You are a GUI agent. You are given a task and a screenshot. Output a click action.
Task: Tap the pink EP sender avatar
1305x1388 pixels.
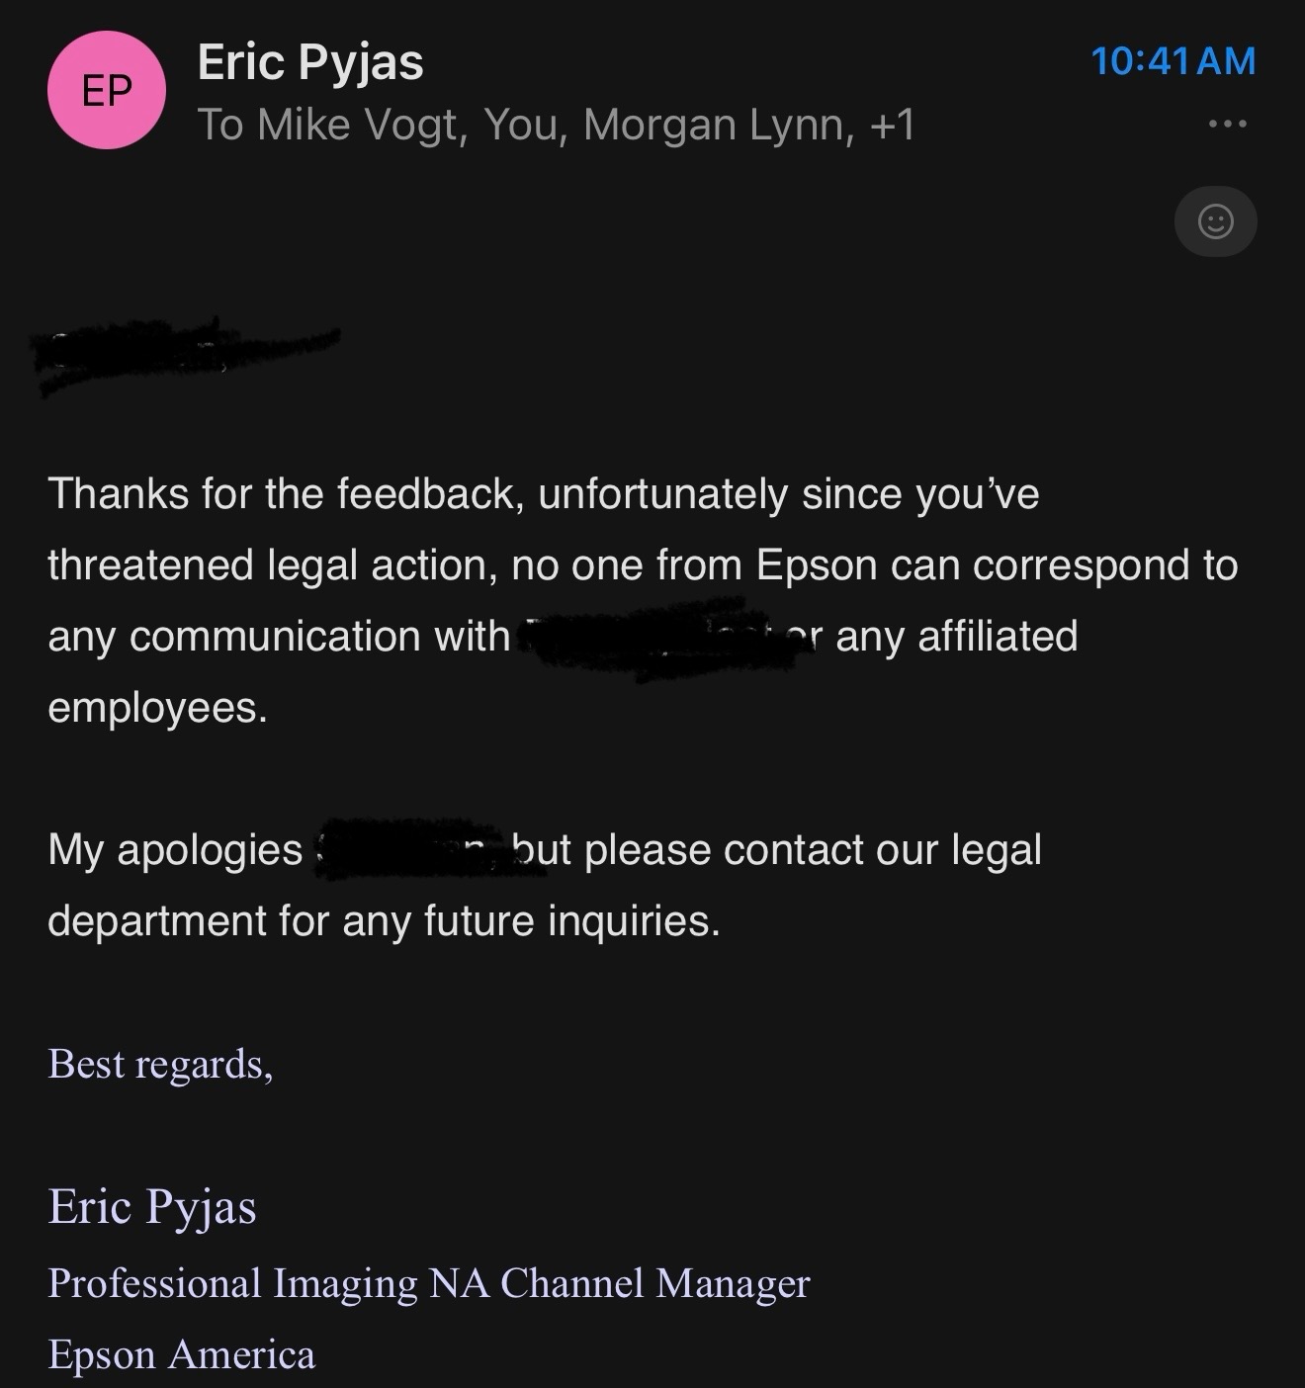pyautogui.click(x=107, y=90)
